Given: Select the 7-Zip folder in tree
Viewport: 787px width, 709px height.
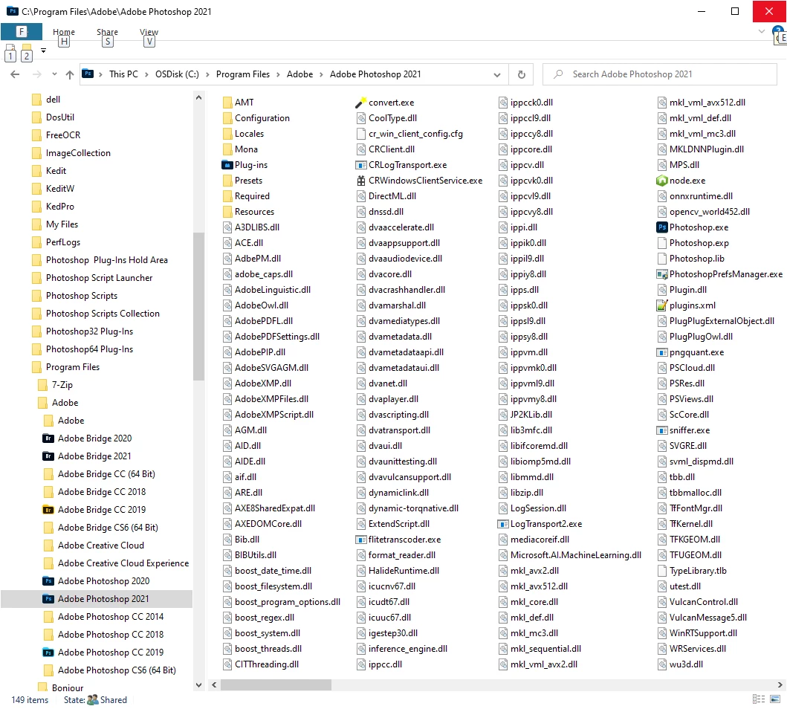Looking at the screenshot, I should pos(62,385).
